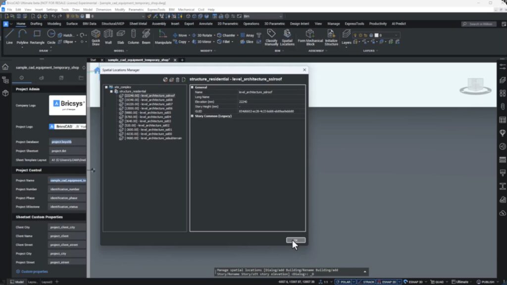Click the delete trash icon in dialog

pos(178,80)
